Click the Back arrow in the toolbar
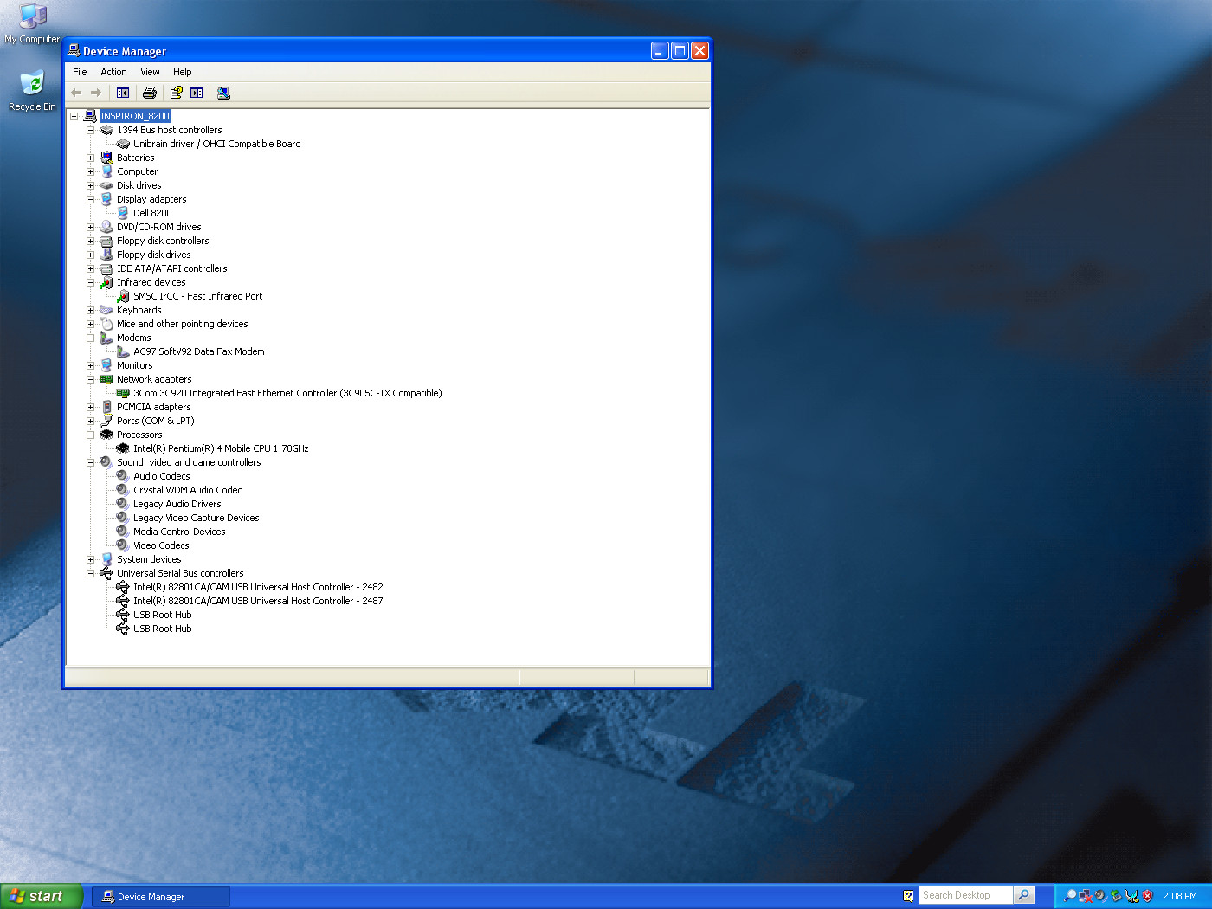1212x909 pixels. pyautogui.click(x=76, y=93)
